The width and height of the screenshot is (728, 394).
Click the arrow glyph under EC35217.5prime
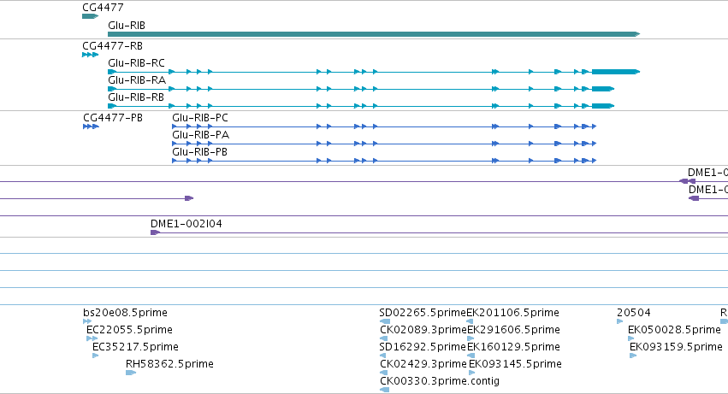point(96,356)
